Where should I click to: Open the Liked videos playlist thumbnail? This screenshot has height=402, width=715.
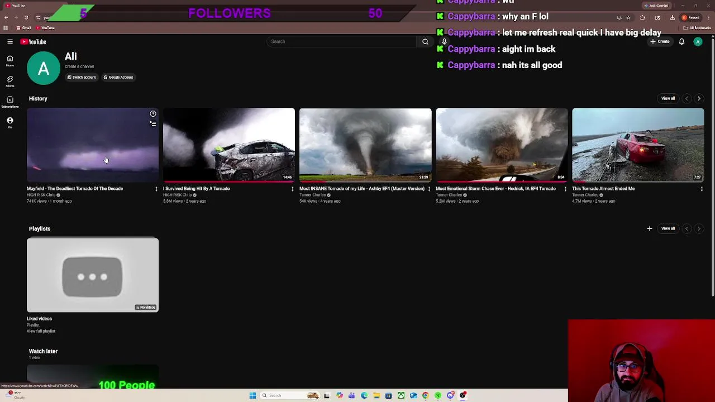point(93,275)
